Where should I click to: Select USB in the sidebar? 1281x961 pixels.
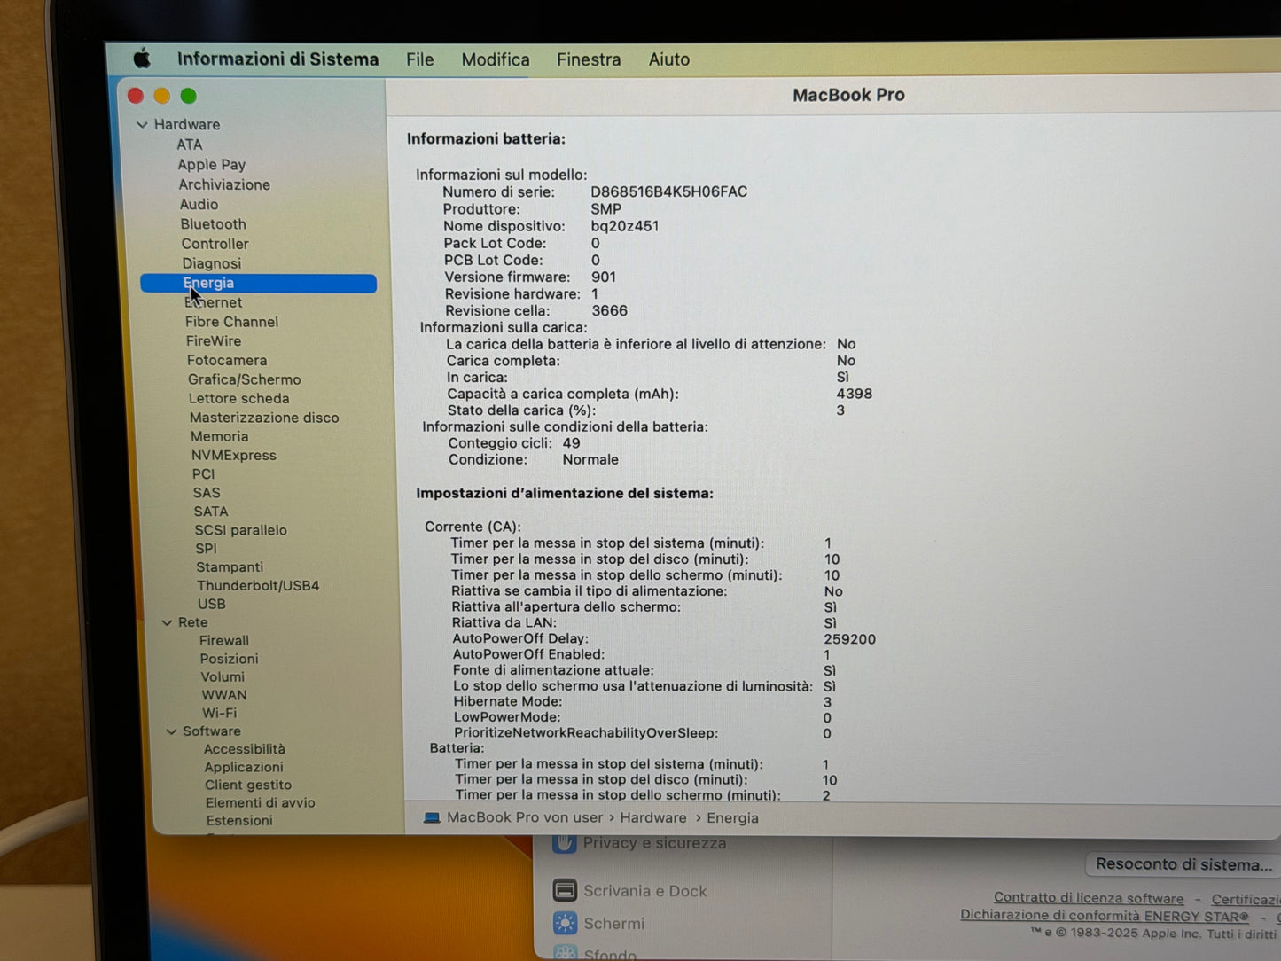(x=212, y=604)
